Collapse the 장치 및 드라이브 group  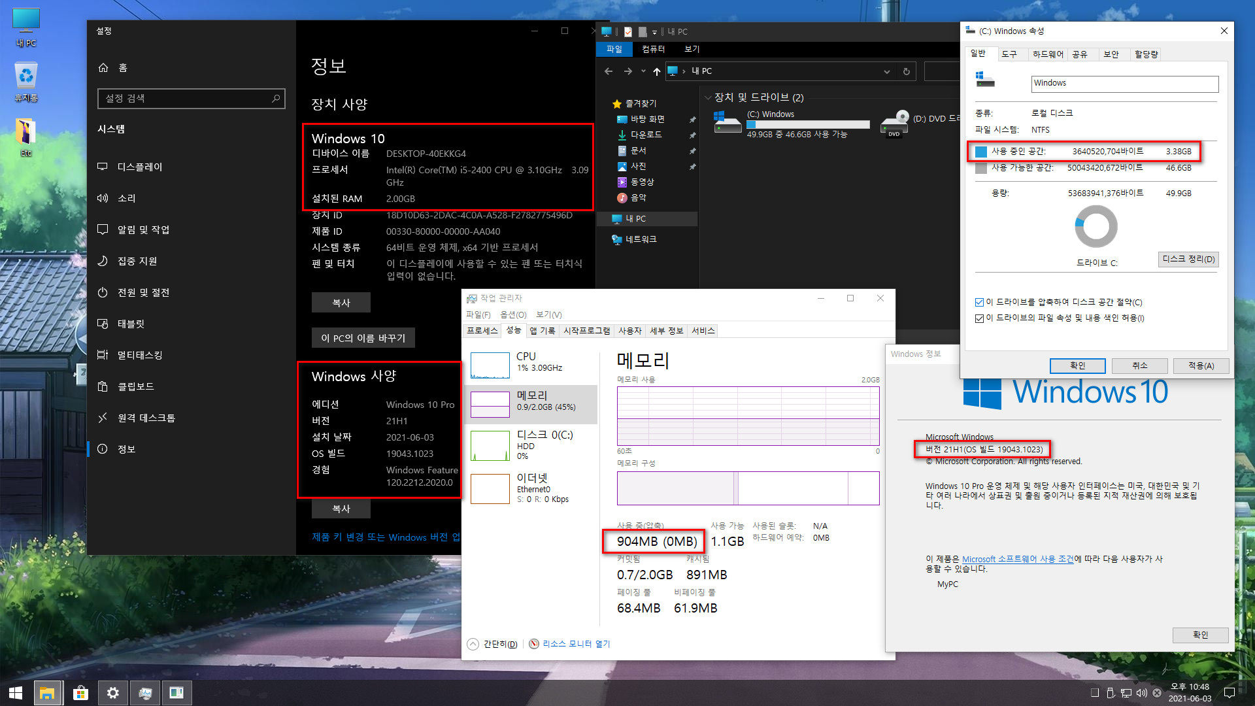tap(708, 97)
